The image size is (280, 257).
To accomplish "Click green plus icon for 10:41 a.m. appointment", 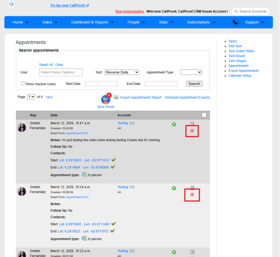I will (174, 124).
